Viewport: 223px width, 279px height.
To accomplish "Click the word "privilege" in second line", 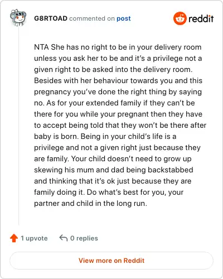I will tap(165, 59).
